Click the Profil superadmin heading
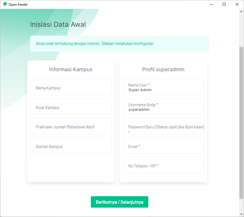This screenshot has width=244, height=217. (x=163, y=69)
